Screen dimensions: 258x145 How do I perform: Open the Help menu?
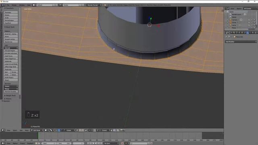29,5
